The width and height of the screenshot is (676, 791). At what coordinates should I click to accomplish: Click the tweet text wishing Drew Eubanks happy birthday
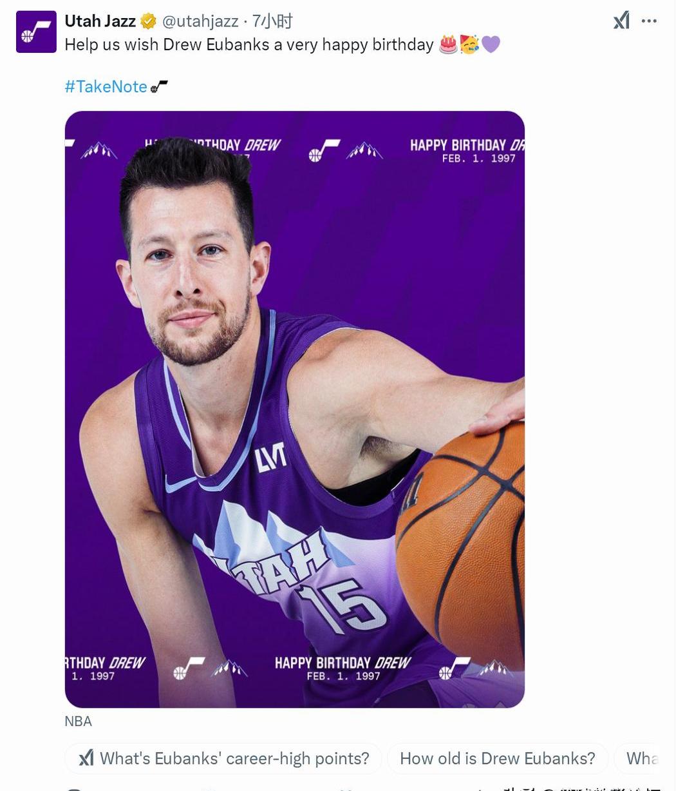[249, 44]
